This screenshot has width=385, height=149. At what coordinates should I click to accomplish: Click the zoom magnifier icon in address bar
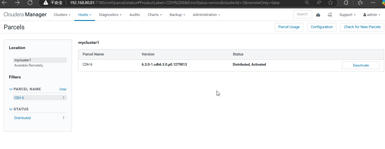tap(307, 3)
